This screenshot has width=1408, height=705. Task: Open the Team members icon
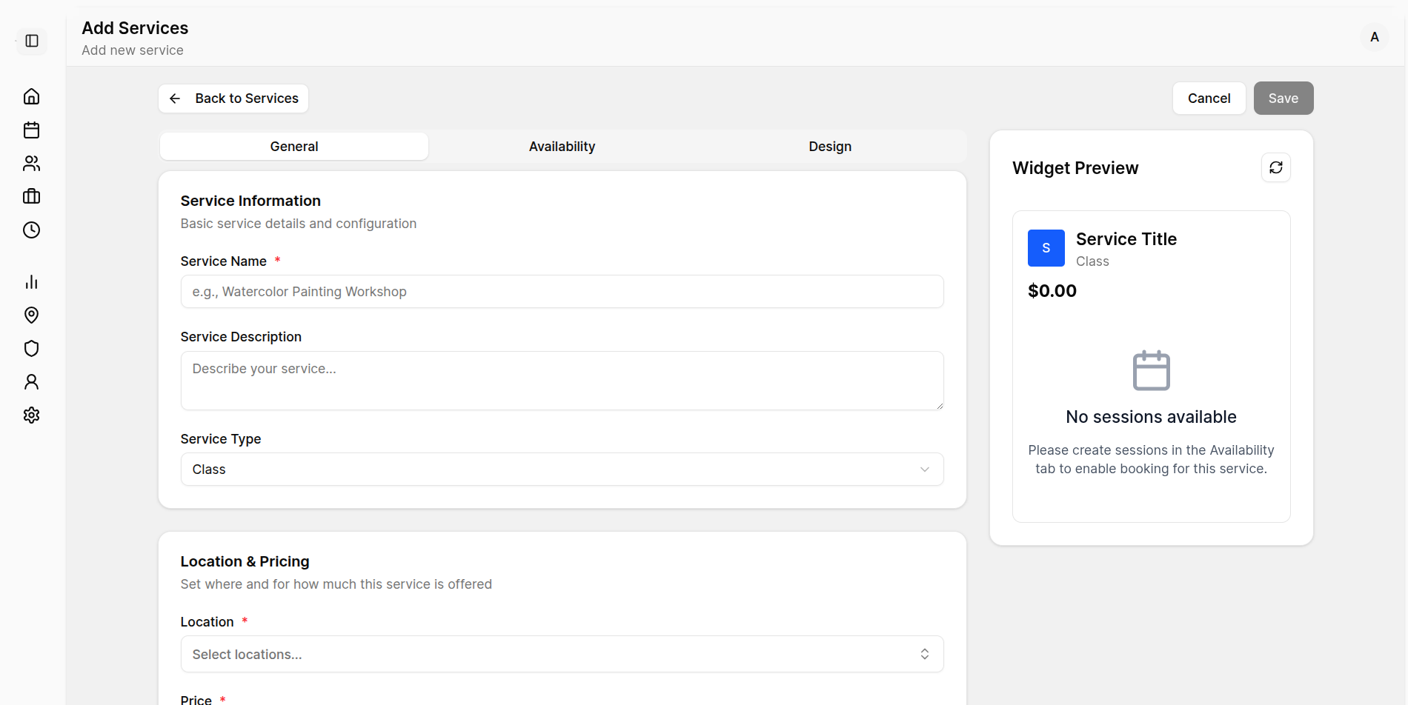(x=31, y=163)
